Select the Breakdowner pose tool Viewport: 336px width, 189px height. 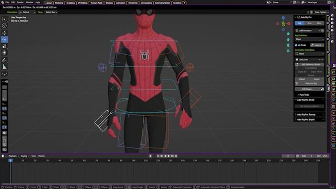4,74
